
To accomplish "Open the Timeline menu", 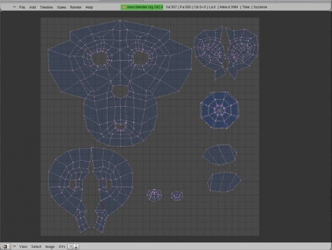I will [x=46, y=7].
